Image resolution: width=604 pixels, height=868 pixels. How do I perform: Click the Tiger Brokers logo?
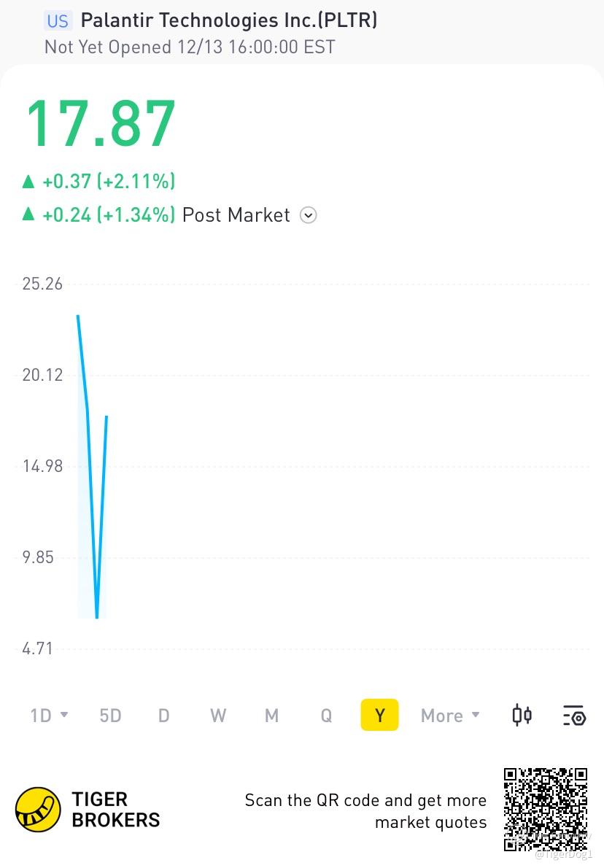(38, 810)
